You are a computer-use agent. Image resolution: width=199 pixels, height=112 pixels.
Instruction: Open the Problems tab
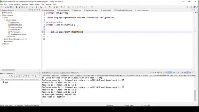47,73
